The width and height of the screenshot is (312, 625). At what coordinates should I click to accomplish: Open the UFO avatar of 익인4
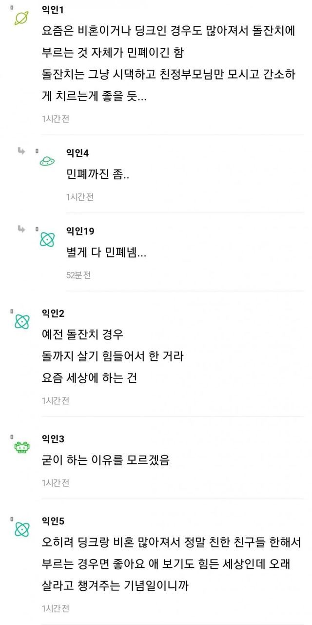tap(47, 161)
